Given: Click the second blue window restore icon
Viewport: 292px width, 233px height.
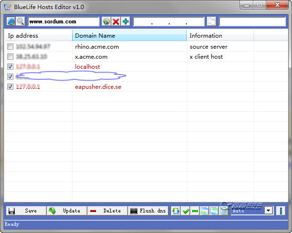Looking at the screenshot, I should coord(214,211).
